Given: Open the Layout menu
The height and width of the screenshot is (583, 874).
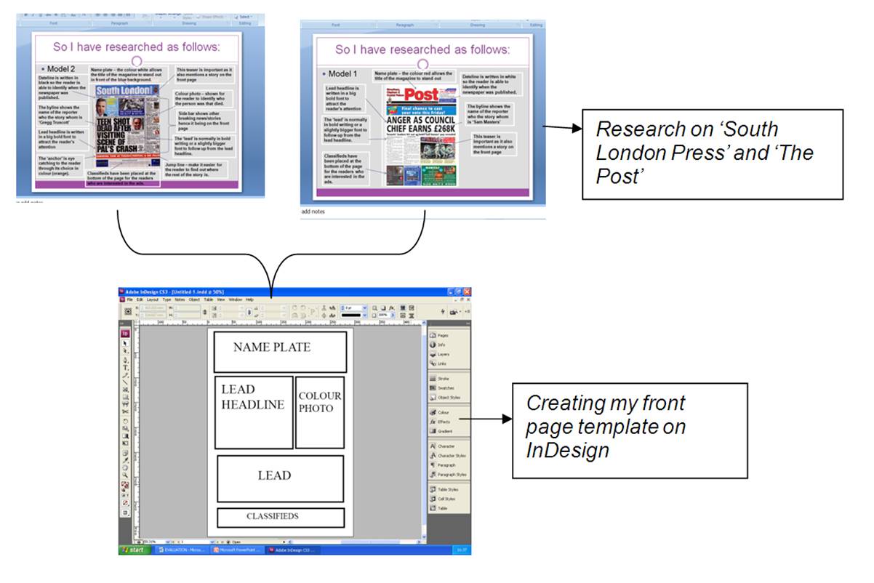Looking at the screenshot, I should [153, 299].
